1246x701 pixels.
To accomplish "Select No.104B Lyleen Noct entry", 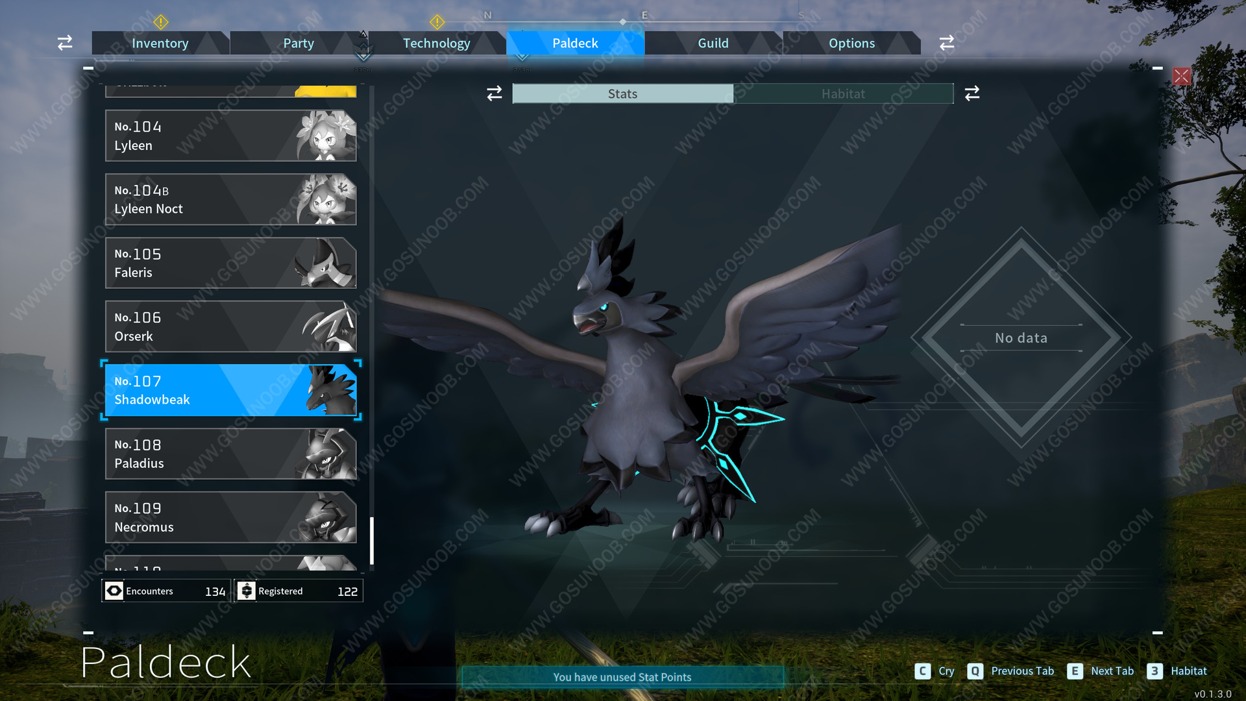I will (x=231, y=199).
